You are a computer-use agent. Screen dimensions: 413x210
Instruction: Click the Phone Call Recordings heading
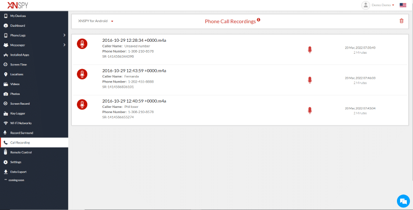(230, 22)
